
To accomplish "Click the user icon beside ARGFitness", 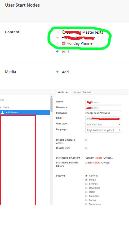I will [x=2, y=112].
